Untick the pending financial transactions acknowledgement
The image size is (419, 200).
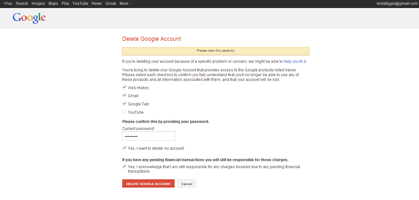[124, 167]
